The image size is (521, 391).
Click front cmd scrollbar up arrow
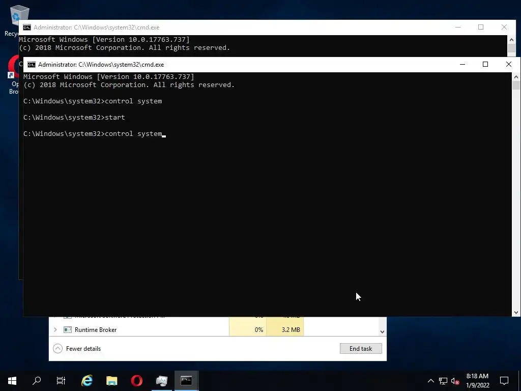point(516,76)
